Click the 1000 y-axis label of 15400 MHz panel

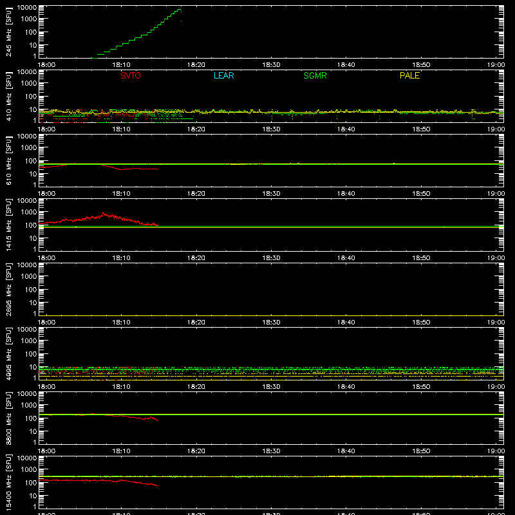click(29, 470)
